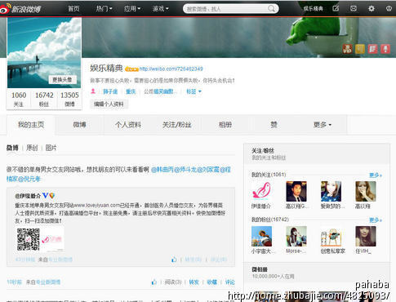Click the 微相册 section header
Screen dimensions: 396x302
pos(260,269)
